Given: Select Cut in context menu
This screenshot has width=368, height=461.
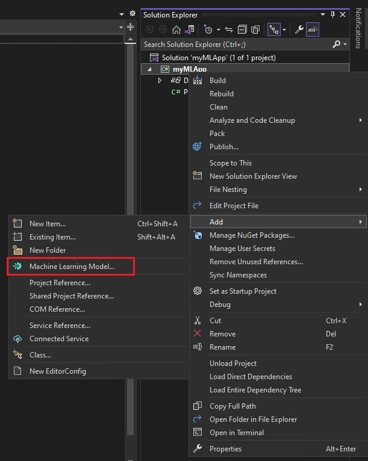Looking at the screenshot, I should pos(278,321).
